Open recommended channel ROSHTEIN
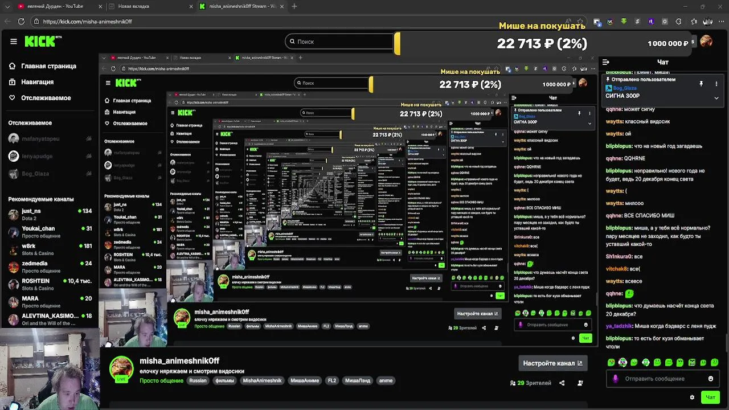This screenshot has height=410, width=729. click(50, 284)
